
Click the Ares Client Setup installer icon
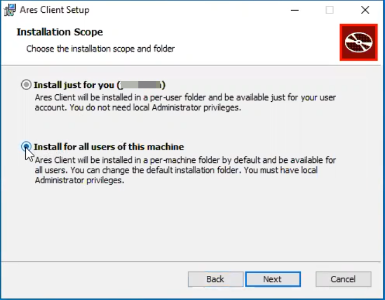point(10,10)
